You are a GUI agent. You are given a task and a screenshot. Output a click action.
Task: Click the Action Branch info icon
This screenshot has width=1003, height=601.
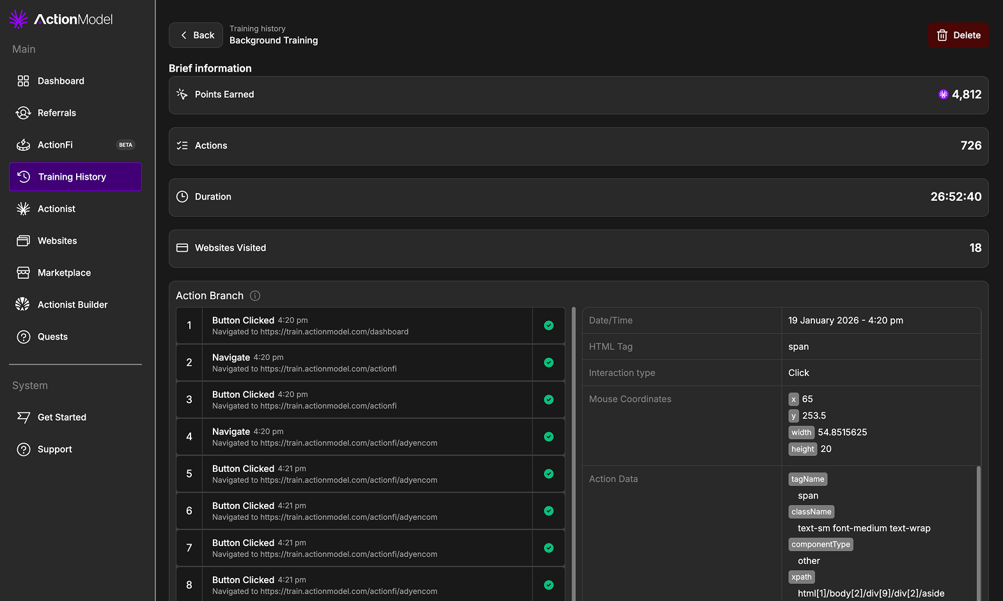click(x=255, y=295)
